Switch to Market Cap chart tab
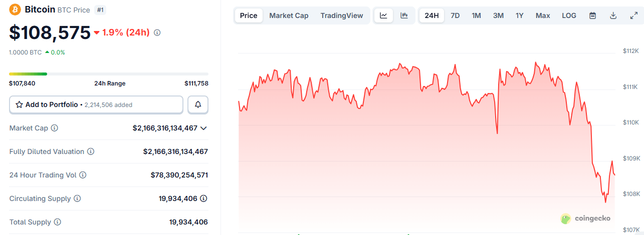Screen dimensions: 644x235 click(289, 15)
